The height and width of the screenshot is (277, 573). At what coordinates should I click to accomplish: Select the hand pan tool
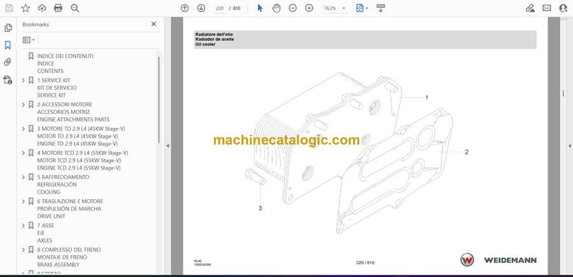(277, 8)
